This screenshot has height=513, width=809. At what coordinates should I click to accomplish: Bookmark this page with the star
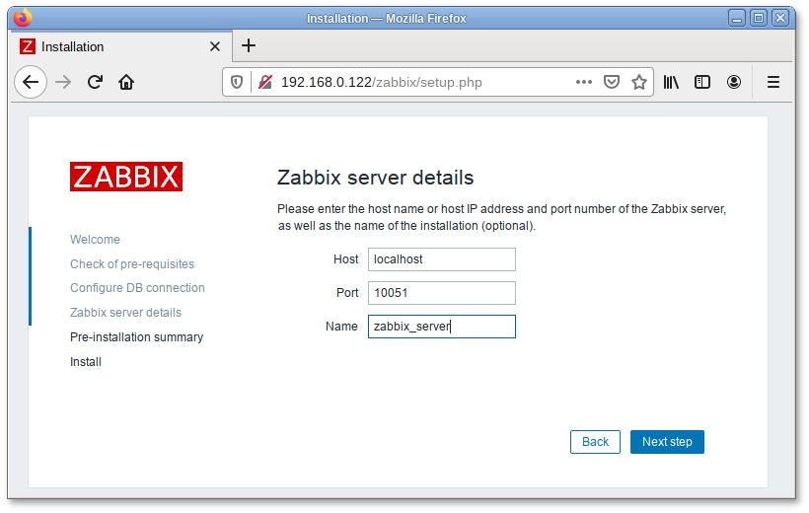pyautogui.click(x=639, y=82)
